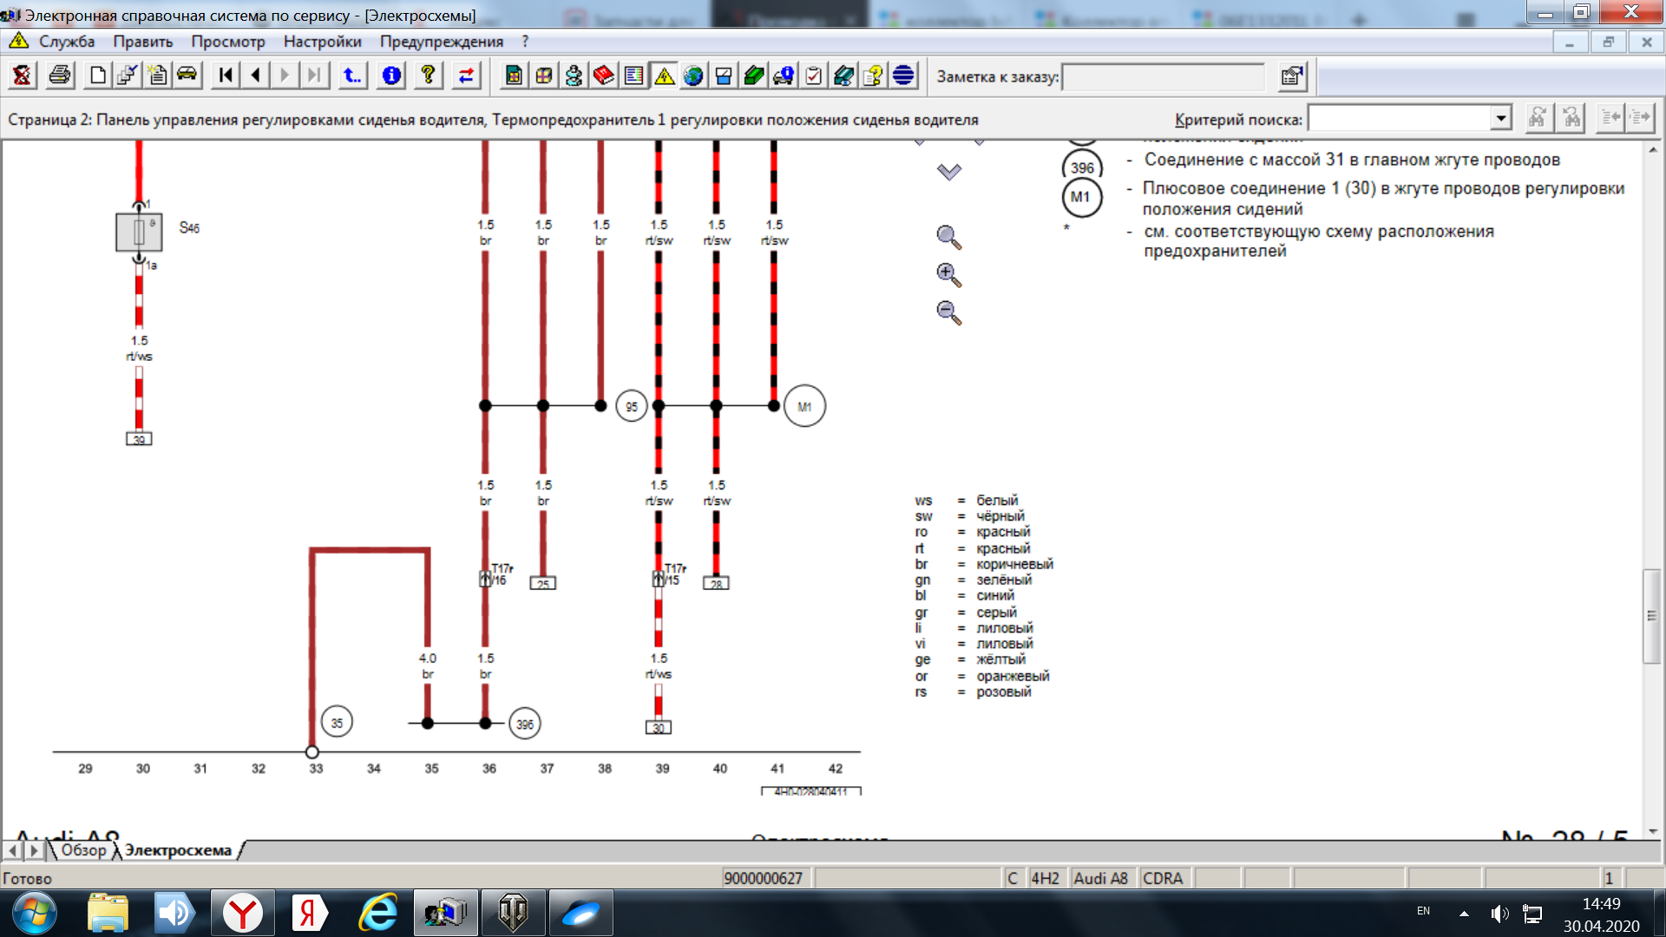Click the find previous binoculars icon
This screenshot has width=1666, height=937.
(x=1571, y=118)
